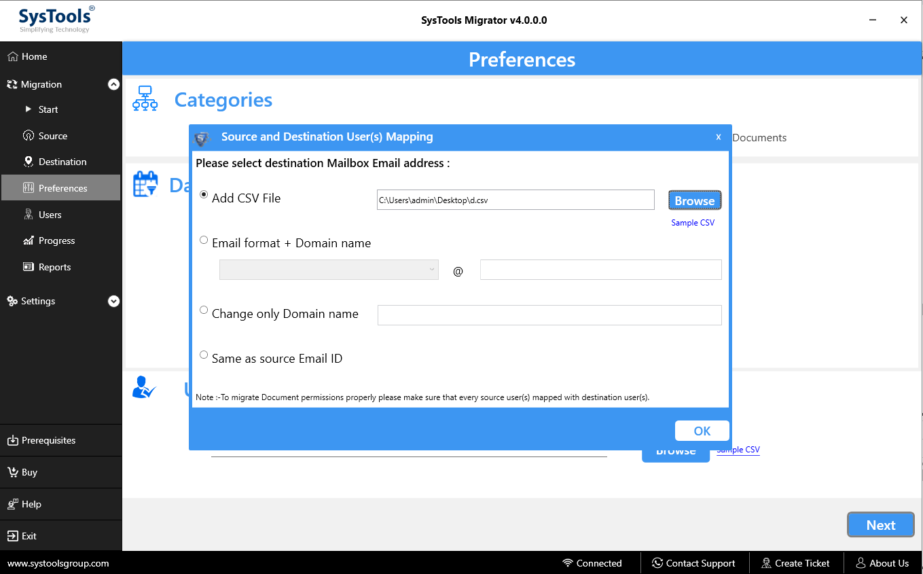The image size is (923, 574).
Task: Confirm mapping with the OK button
Action: pos(702,431)
